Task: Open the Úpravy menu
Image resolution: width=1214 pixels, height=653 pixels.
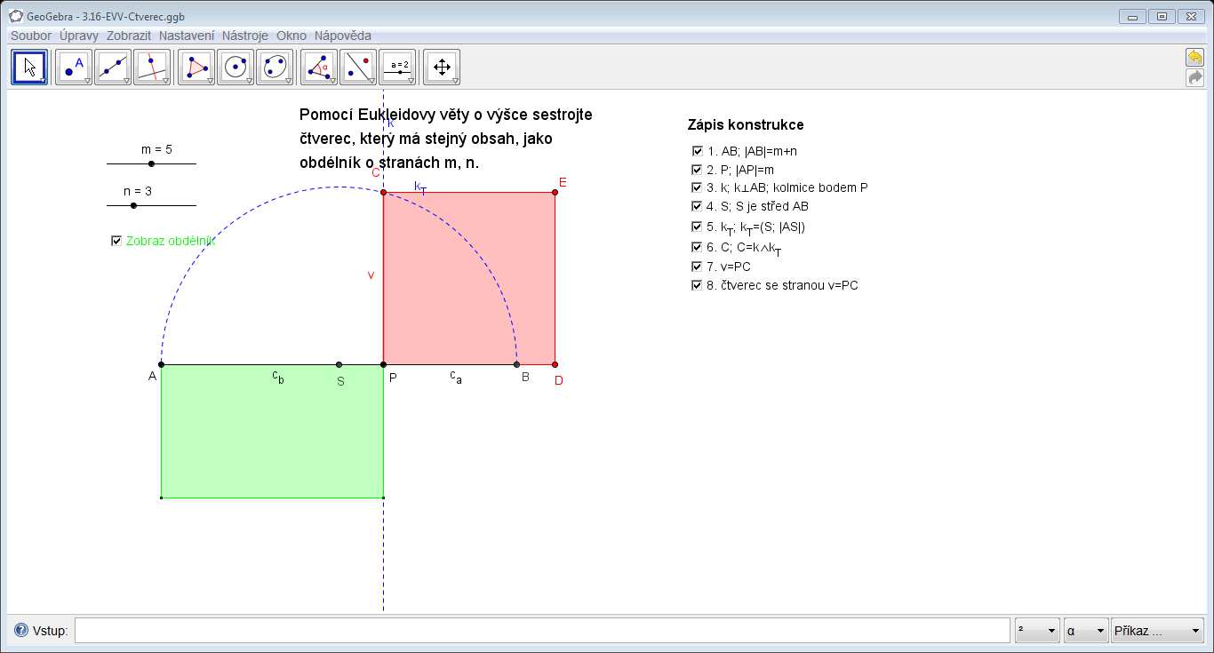Action: click(x=79, y=36)
